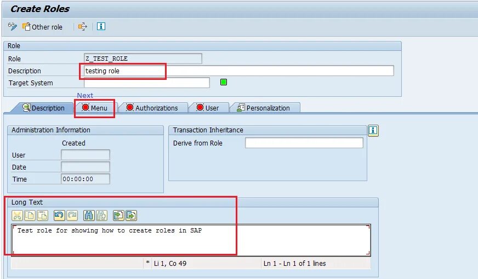478x279 pixels.
Task: Click the Find Next binoculars-plus icon
Action: point(101,216)
